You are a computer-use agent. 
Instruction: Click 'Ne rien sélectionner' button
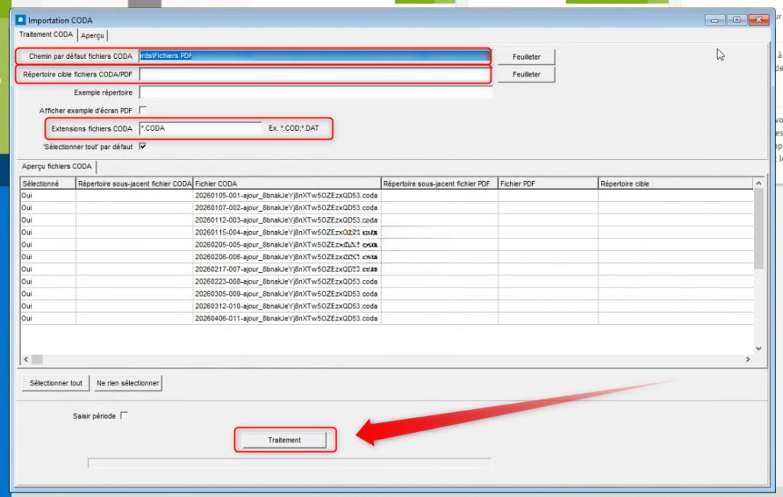coord(128,383)
